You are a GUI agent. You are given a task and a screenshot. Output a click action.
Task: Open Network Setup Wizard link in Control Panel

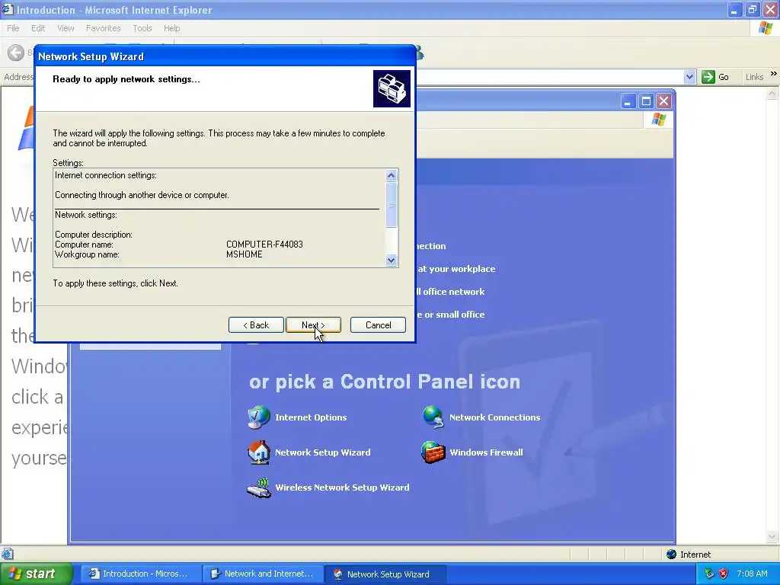coord(323,452)
